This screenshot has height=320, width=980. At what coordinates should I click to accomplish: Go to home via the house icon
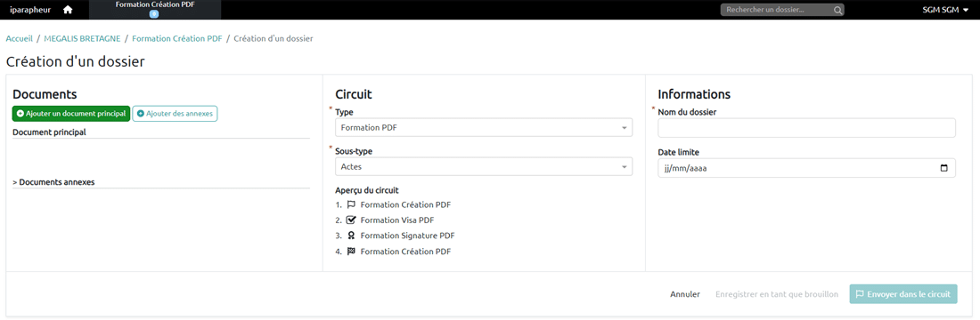(x=68, y=10)
